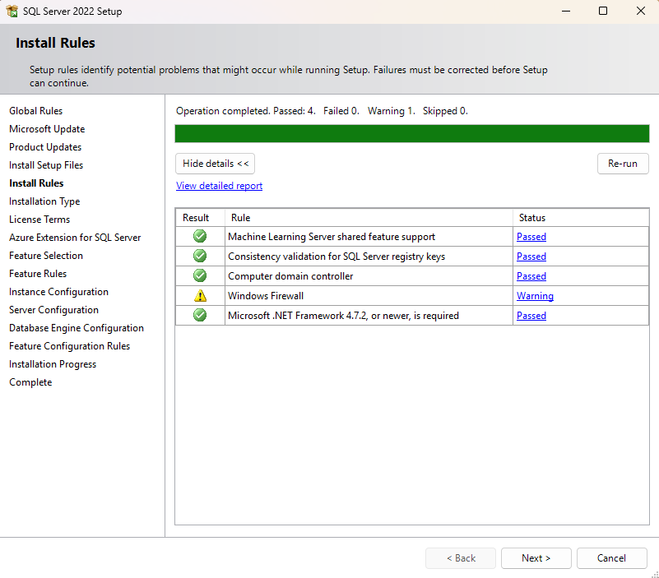Open the Windows Firewall Warning status link
Viewport: 659px width, 578px height.
tap(535, 296)
